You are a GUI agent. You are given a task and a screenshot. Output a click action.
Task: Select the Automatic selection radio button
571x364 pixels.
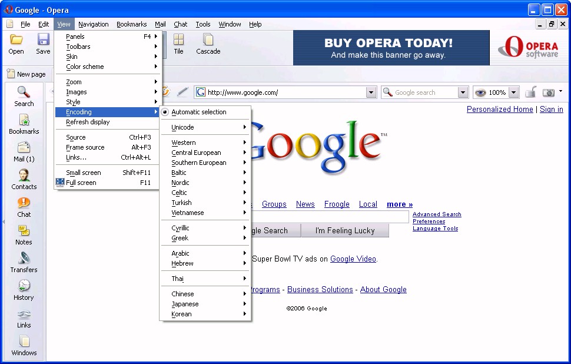(165, 112)
